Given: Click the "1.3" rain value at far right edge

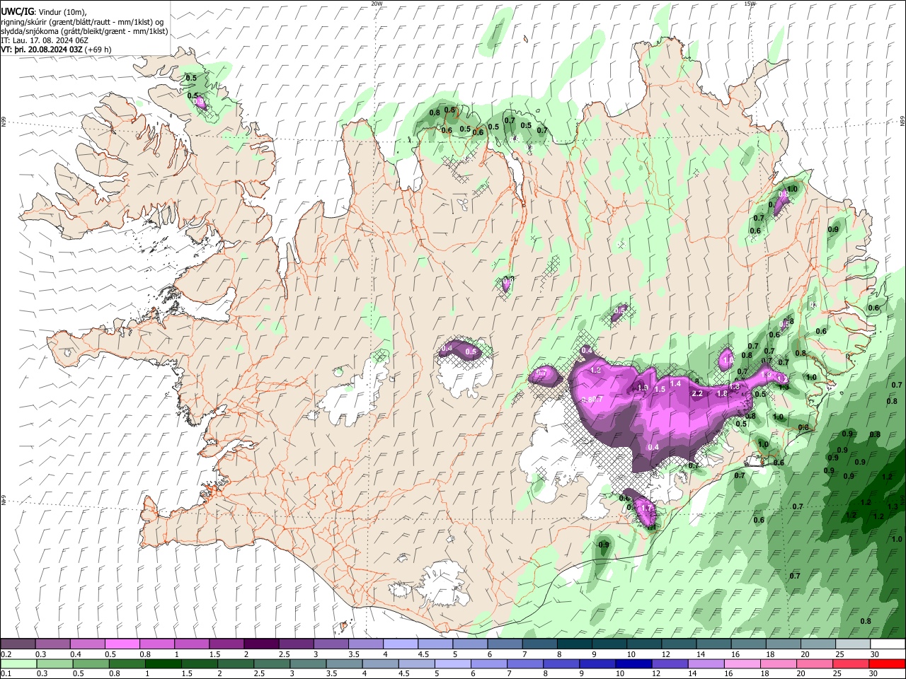Looking at the screenshot, I should (x=893, y=506).
